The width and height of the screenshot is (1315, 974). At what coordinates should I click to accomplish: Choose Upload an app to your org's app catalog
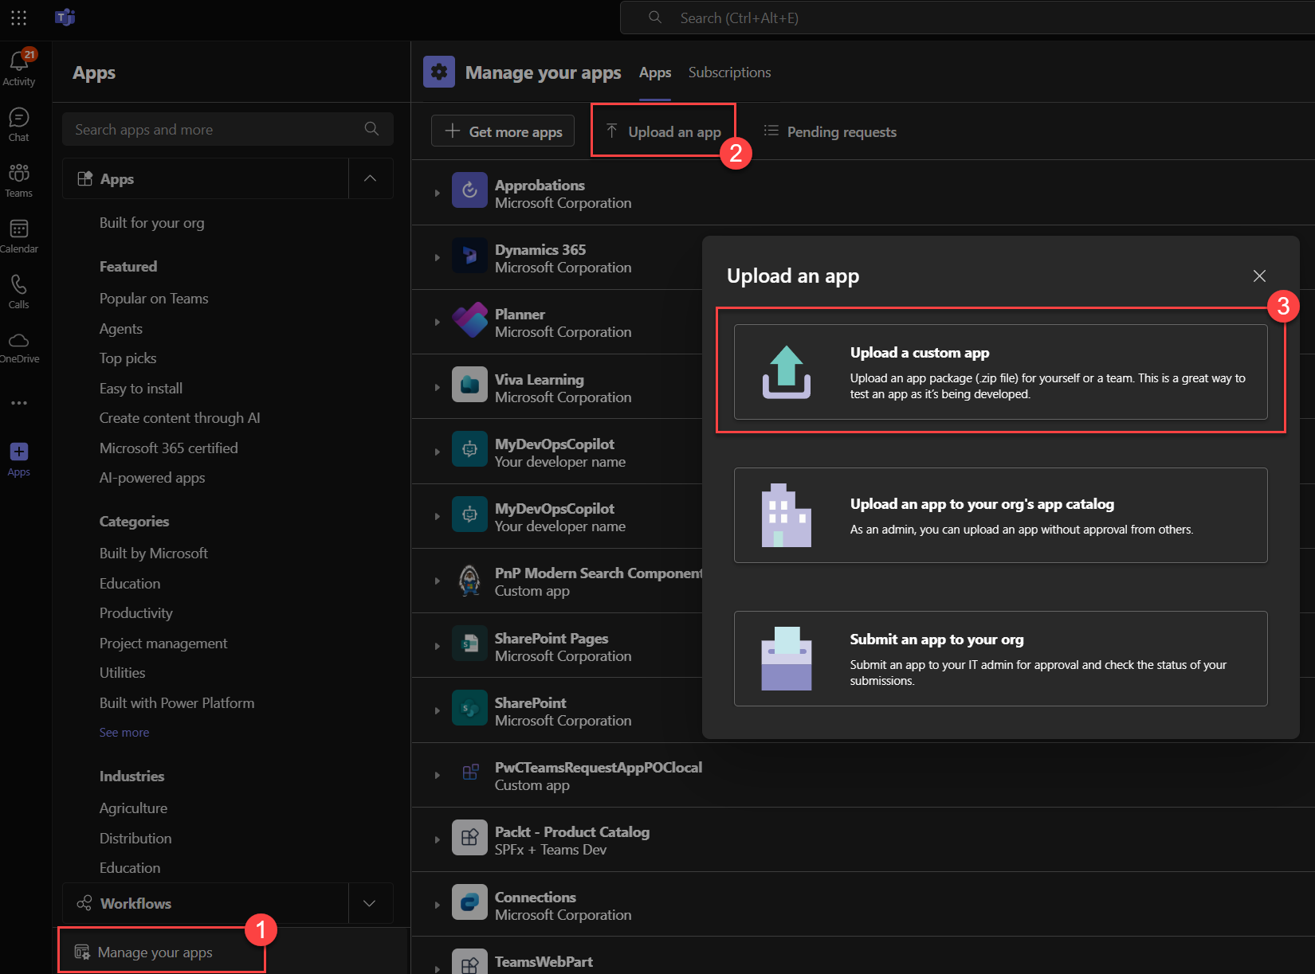(1001, 515)
